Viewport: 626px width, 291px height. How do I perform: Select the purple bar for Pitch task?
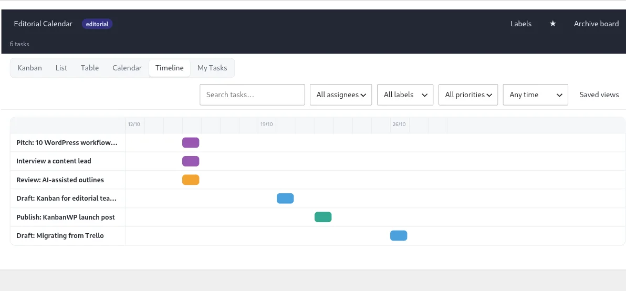191,142
